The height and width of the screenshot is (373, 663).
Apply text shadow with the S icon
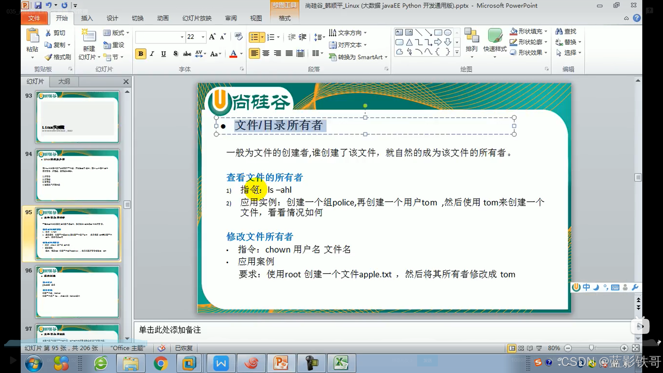pyautogui.click(x=175, y=54)
